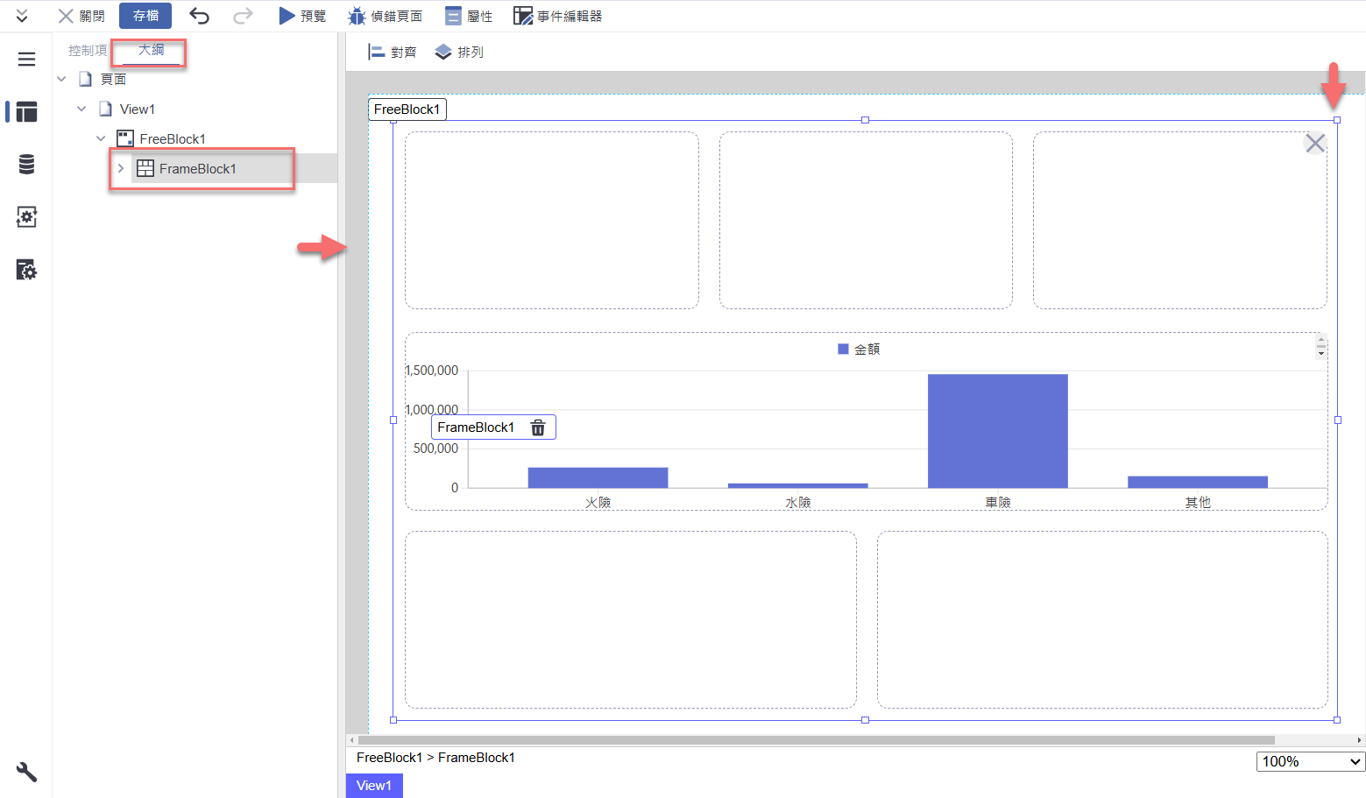Viewport: 1366px width, 798px height.
Task: Delete FrameBlock1 using trash icon
Action: [538, 427]
